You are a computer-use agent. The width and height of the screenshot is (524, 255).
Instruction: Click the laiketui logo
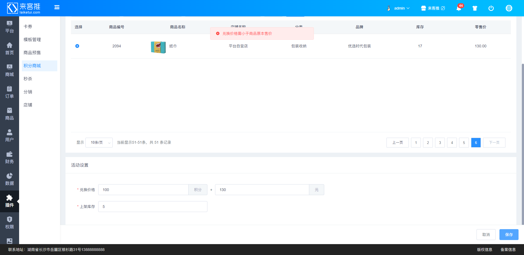pyautogui.click(x=24, y=8)
